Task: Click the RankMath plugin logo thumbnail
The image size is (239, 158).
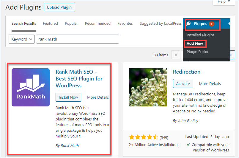Action: coord(31,87)
